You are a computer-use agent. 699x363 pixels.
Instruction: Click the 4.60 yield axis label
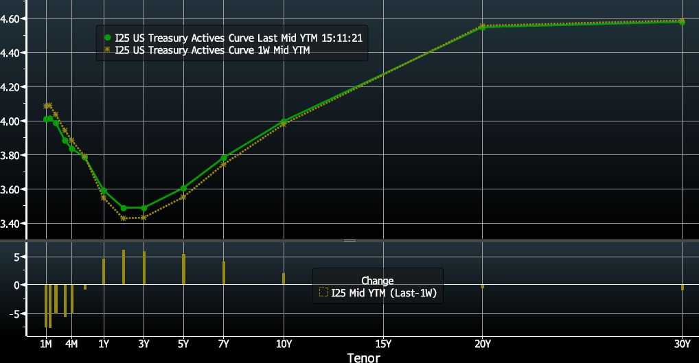pyautogui.click(x=13, y=19)
